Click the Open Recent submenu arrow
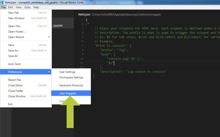Viewport: 220px width, 137px height. point(49,37)
